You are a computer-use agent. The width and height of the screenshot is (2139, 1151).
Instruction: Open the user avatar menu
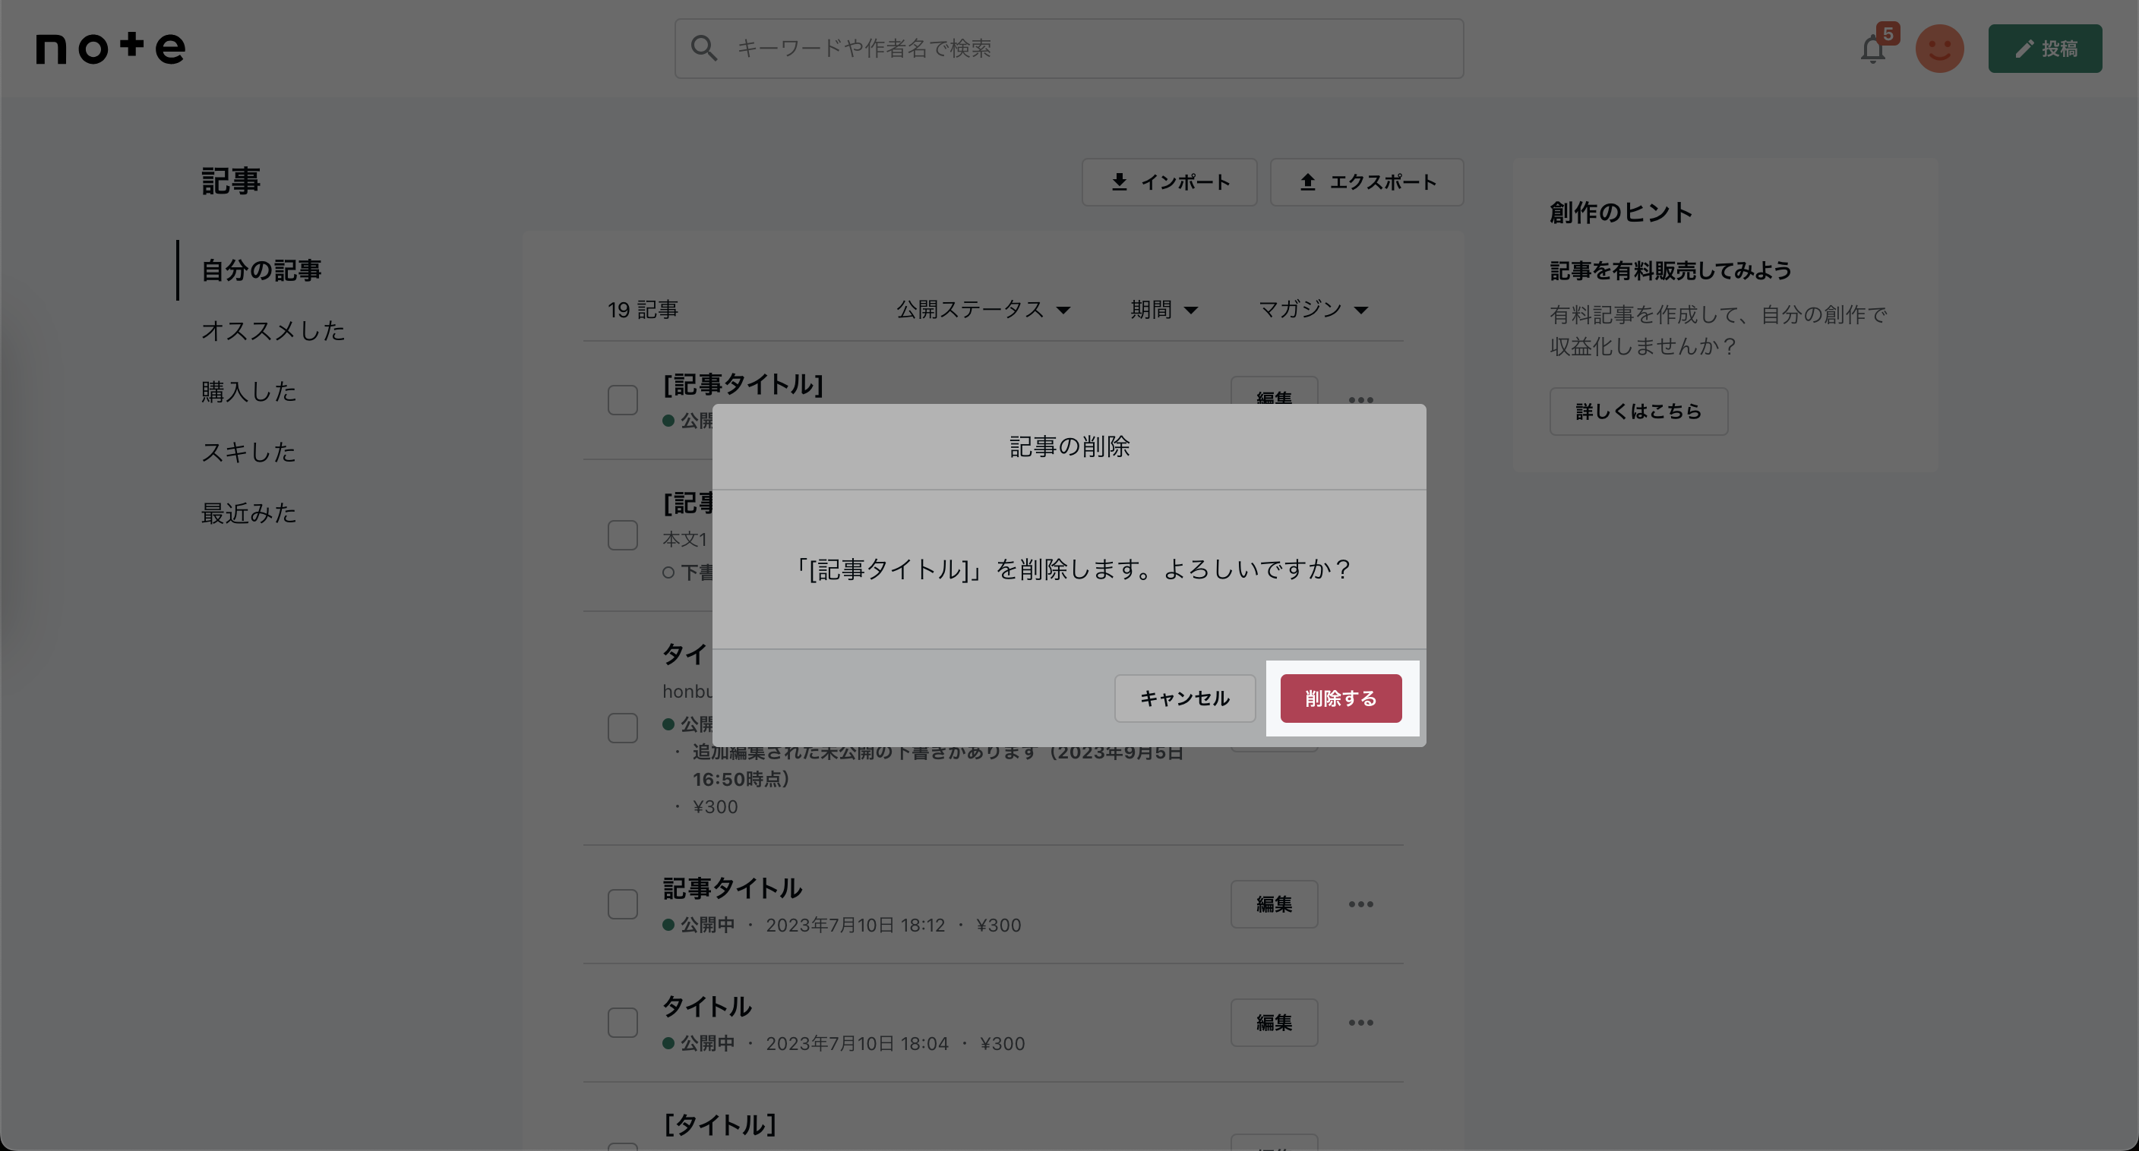pos(1940,49)
